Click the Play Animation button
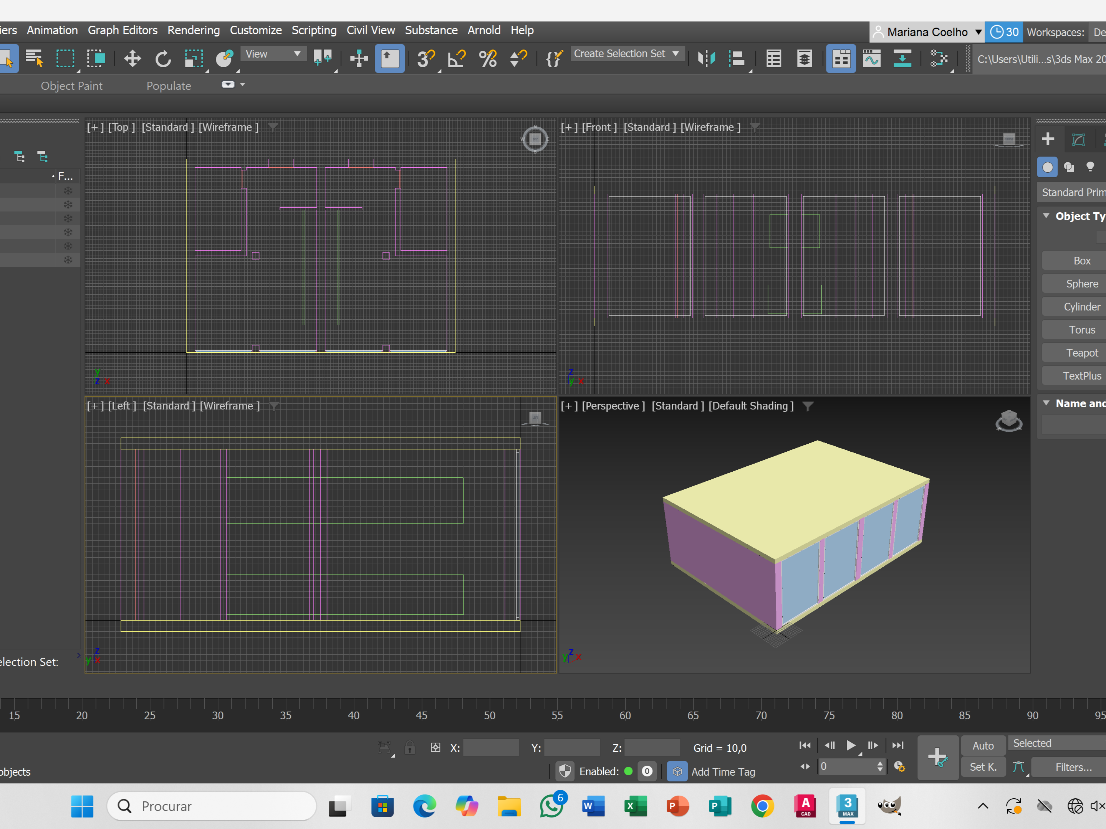The image size is (1106, 829). click(x=851, y=746)
